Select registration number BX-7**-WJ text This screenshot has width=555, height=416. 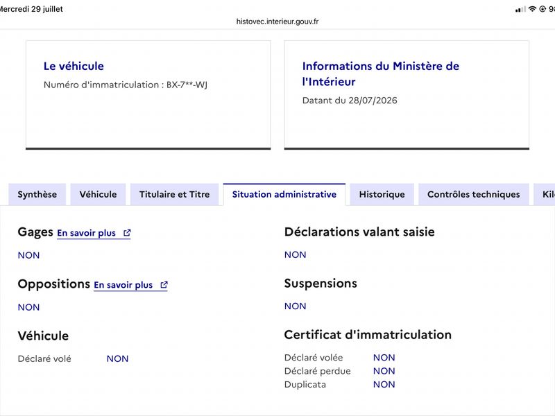coord(187,85)
